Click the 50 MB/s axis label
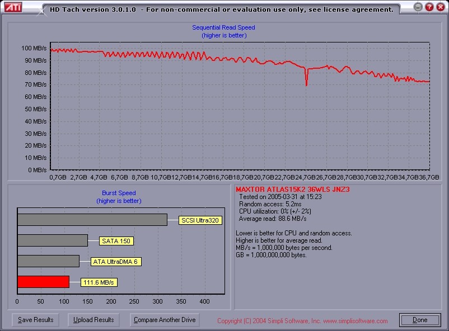 coord(35,109)
